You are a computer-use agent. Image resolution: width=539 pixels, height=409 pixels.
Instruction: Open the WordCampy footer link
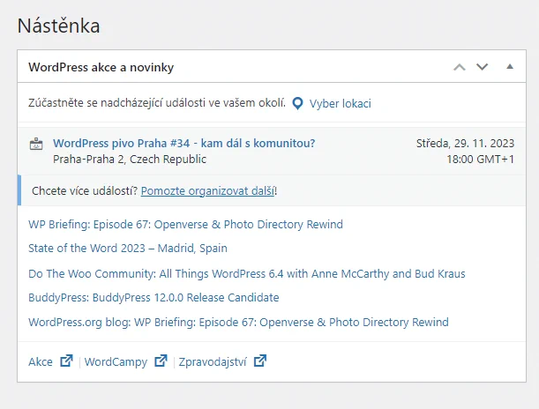[116, 361]
